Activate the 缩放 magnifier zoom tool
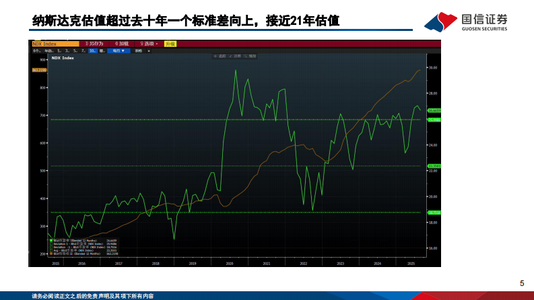This screenshot has height=300, width=534. click(248, 57)
